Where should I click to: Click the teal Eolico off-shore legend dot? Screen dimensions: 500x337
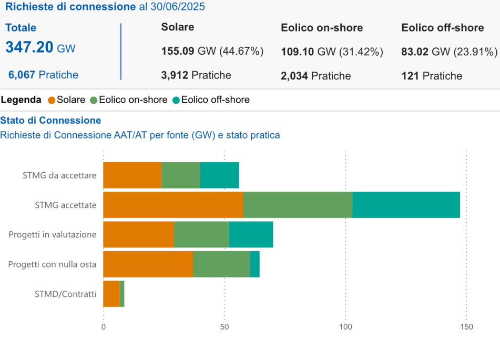coord(176,100)
